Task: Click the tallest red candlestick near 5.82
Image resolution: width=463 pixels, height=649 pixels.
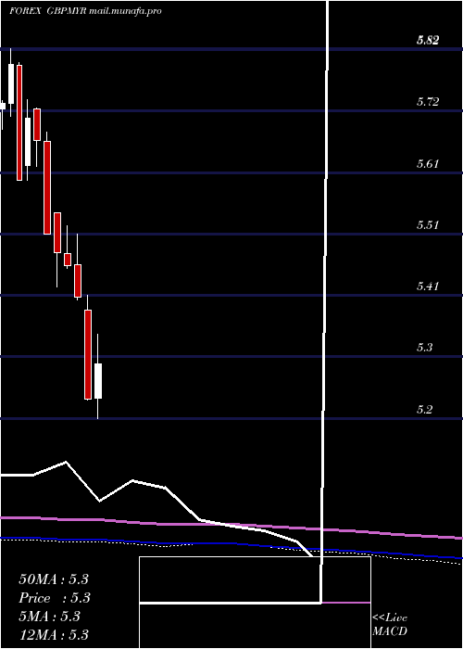Action: 19,122
